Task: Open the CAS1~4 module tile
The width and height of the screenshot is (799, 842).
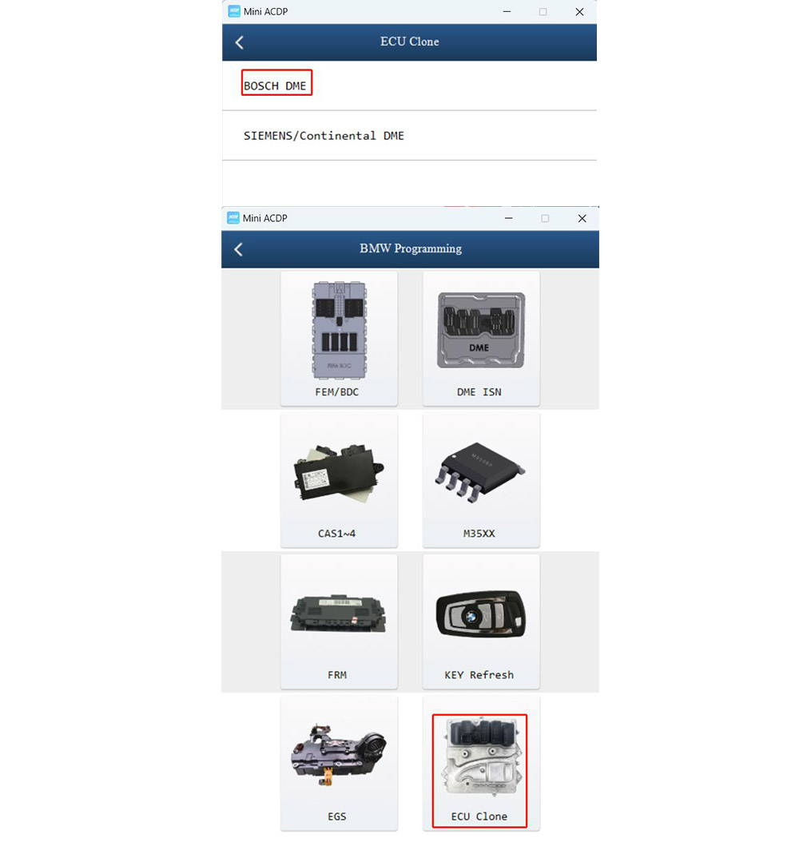Action: (x=339, y=481)
